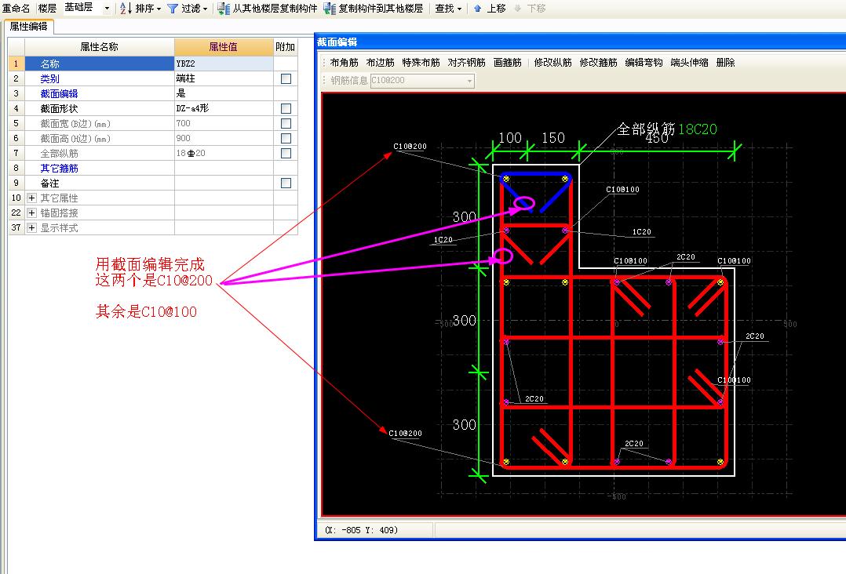Screen dimensions: 846x574
Task: Click 修改纵筋 toolbar item
Action: [553, 63]
